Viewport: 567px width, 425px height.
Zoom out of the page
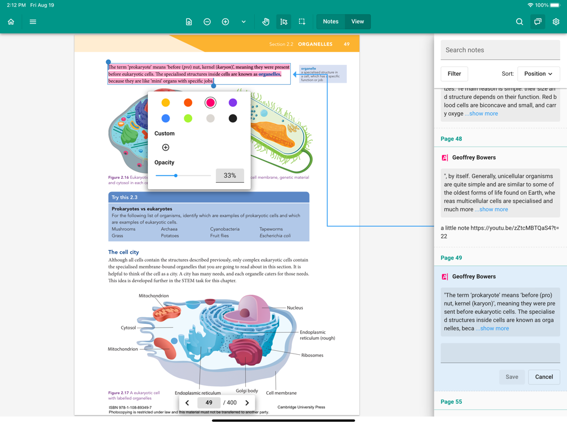pyautogui.click(x=207, y=22)
